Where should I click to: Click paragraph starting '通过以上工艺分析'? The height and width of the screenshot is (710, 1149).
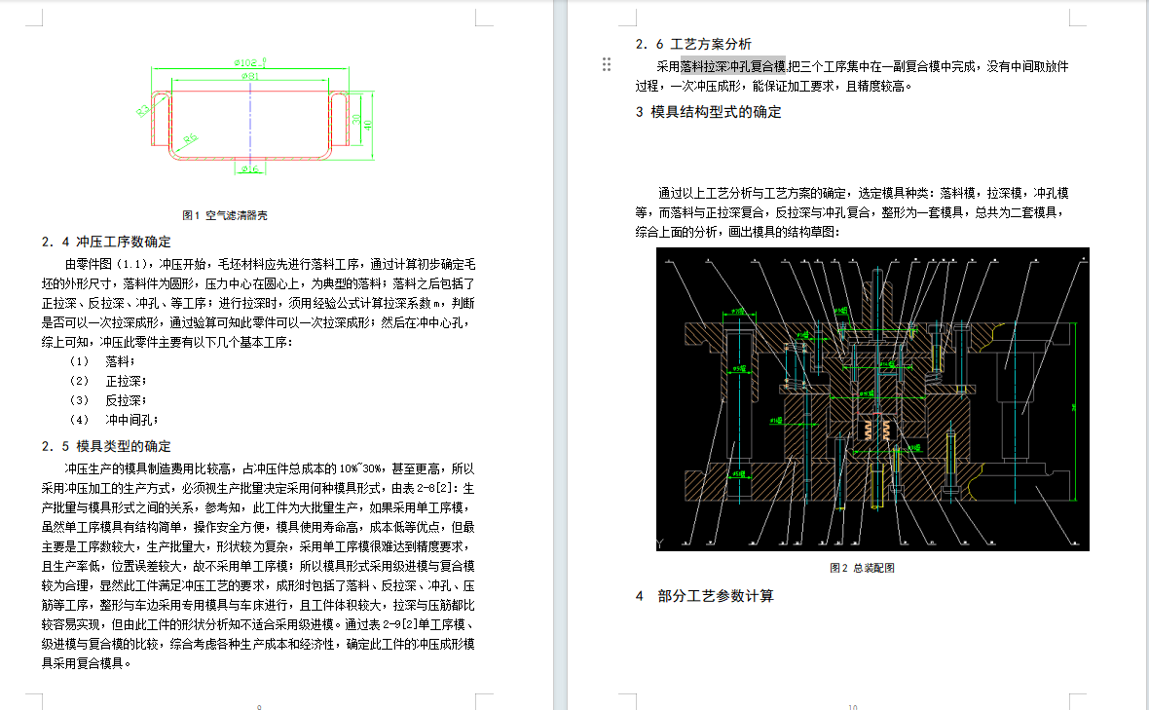852,212
